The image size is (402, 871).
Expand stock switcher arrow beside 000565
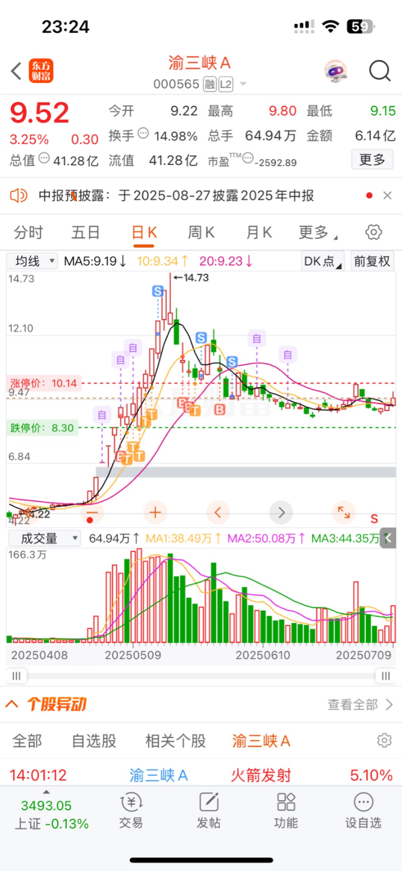coord(243,84)
